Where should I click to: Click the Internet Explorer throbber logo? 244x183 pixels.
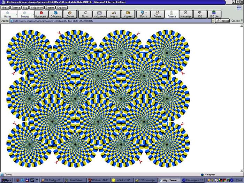click(x=239, y=8)
